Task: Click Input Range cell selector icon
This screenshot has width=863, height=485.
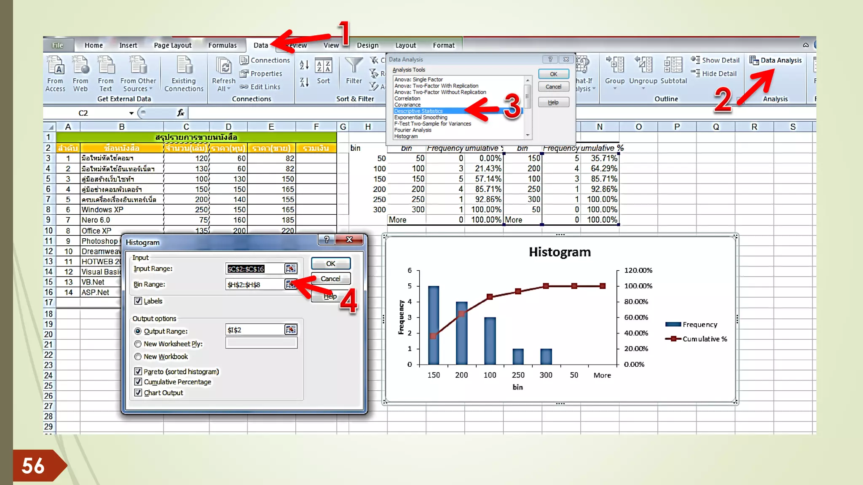Action: pyautogui.click(x=291, y=269)
